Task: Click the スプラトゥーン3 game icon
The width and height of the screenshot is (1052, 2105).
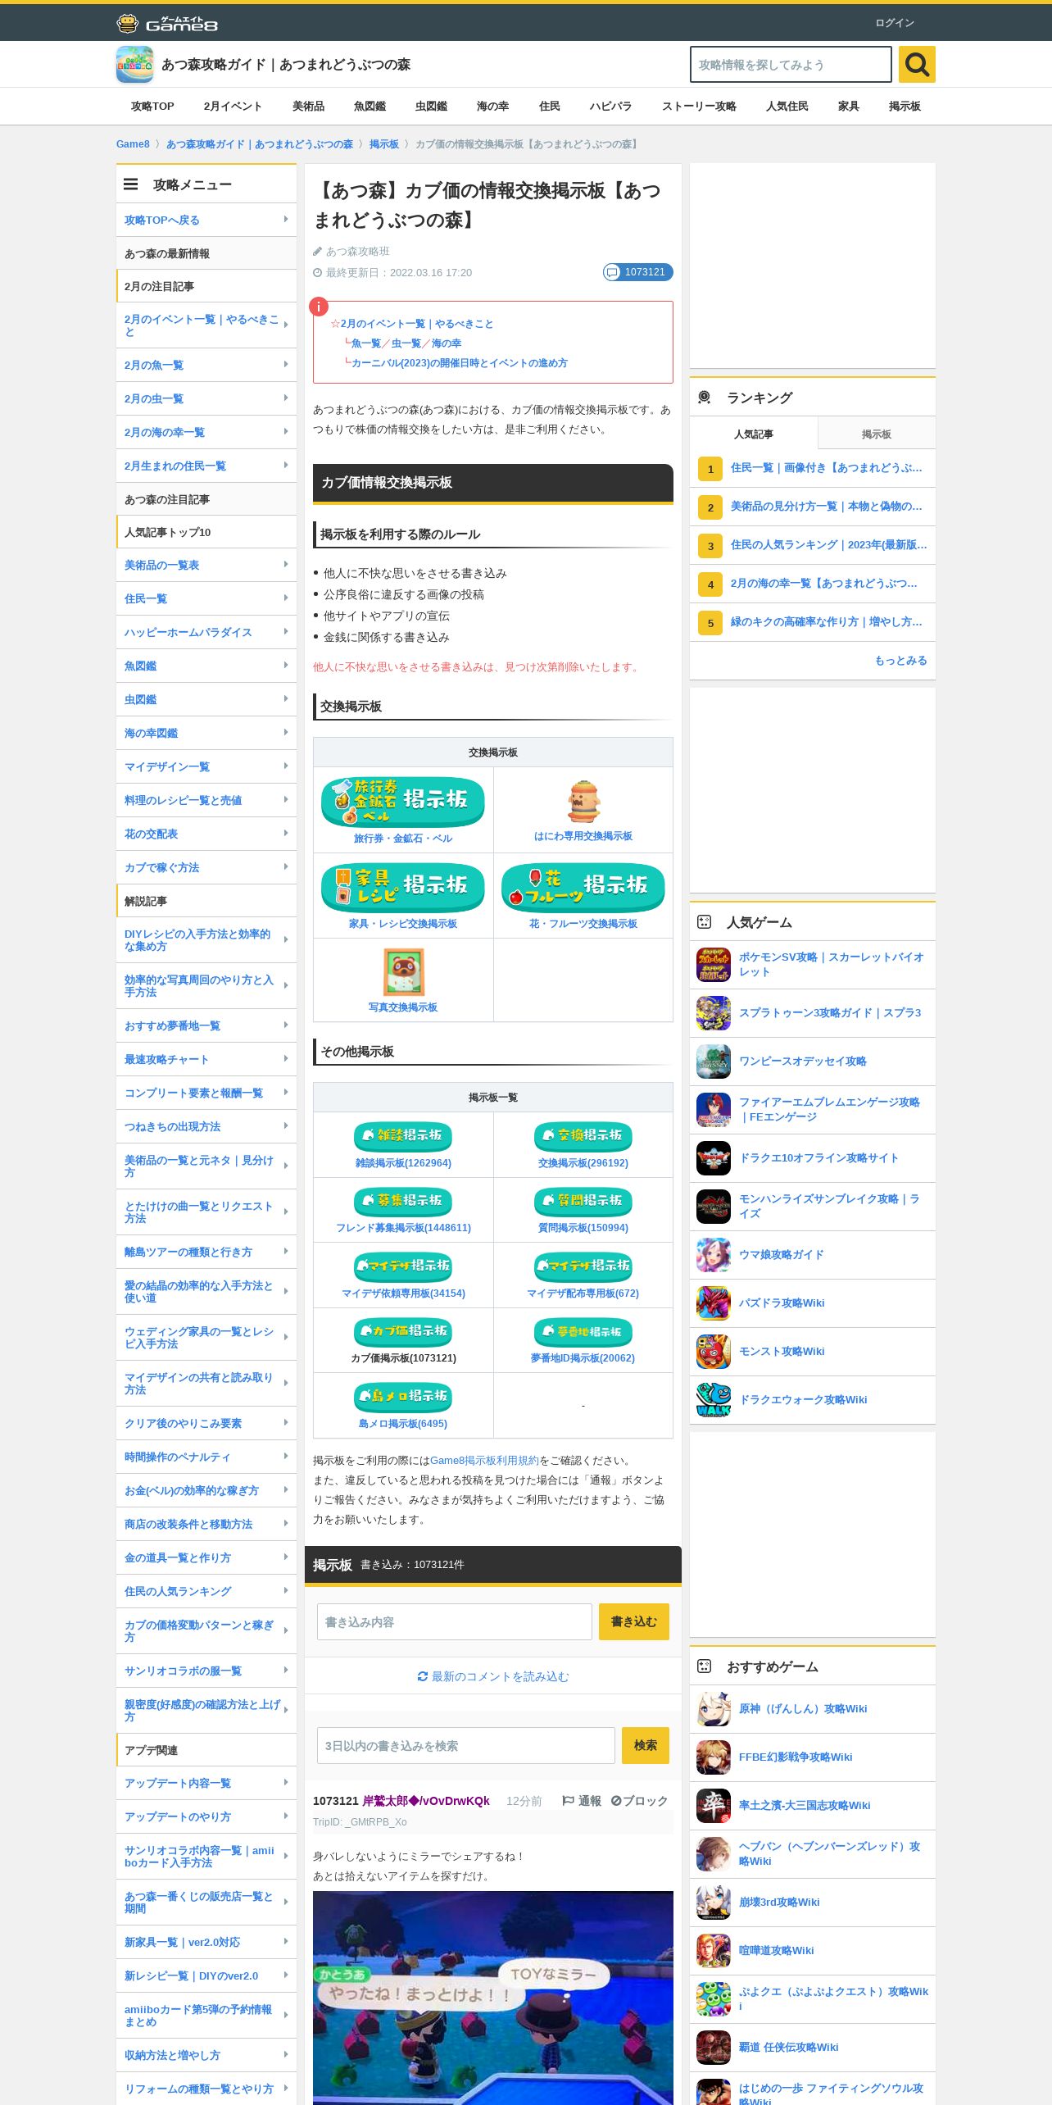Action: (x=714, y=1013)
